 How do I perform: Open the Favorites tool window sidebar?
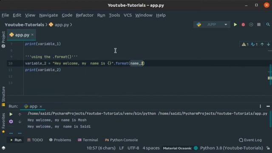[3, 123]
